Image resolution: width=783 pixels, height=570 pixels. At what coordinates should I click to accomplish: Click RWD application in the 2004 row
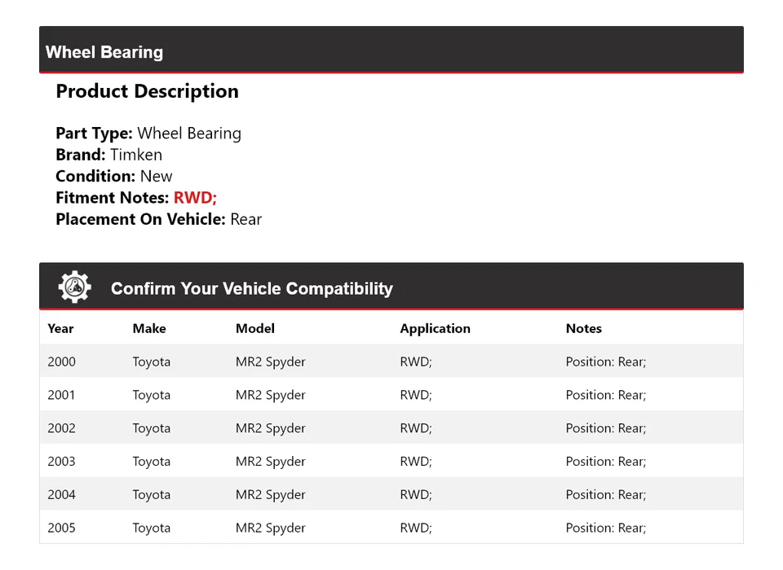[x=416, y=495]
